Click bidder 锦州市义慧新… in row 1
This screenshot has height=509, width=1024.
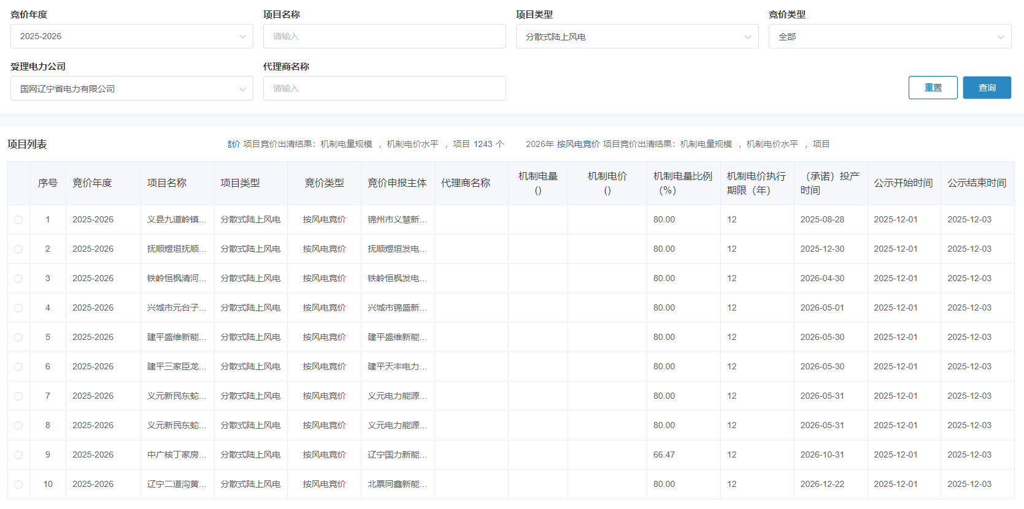tap(397, 220)
